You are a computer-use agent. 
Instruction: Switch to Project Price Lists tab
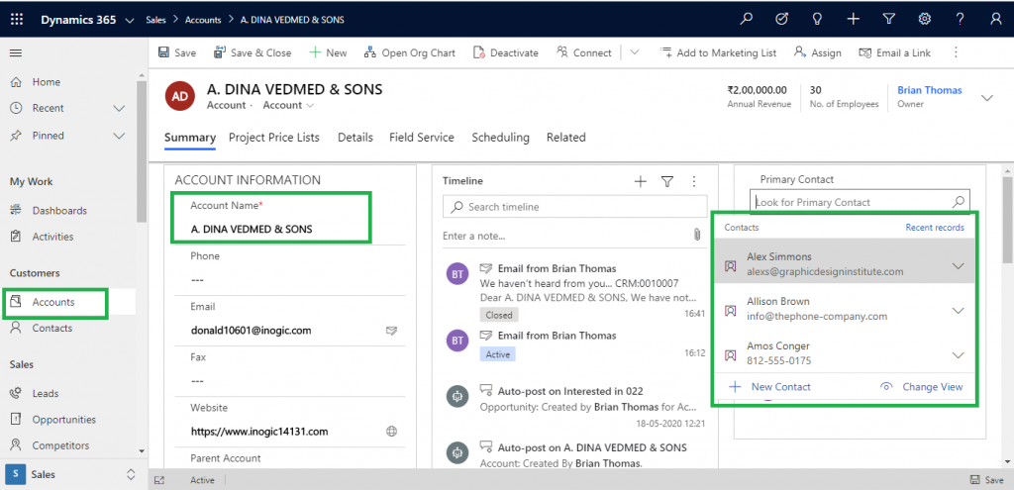[274, 138]
